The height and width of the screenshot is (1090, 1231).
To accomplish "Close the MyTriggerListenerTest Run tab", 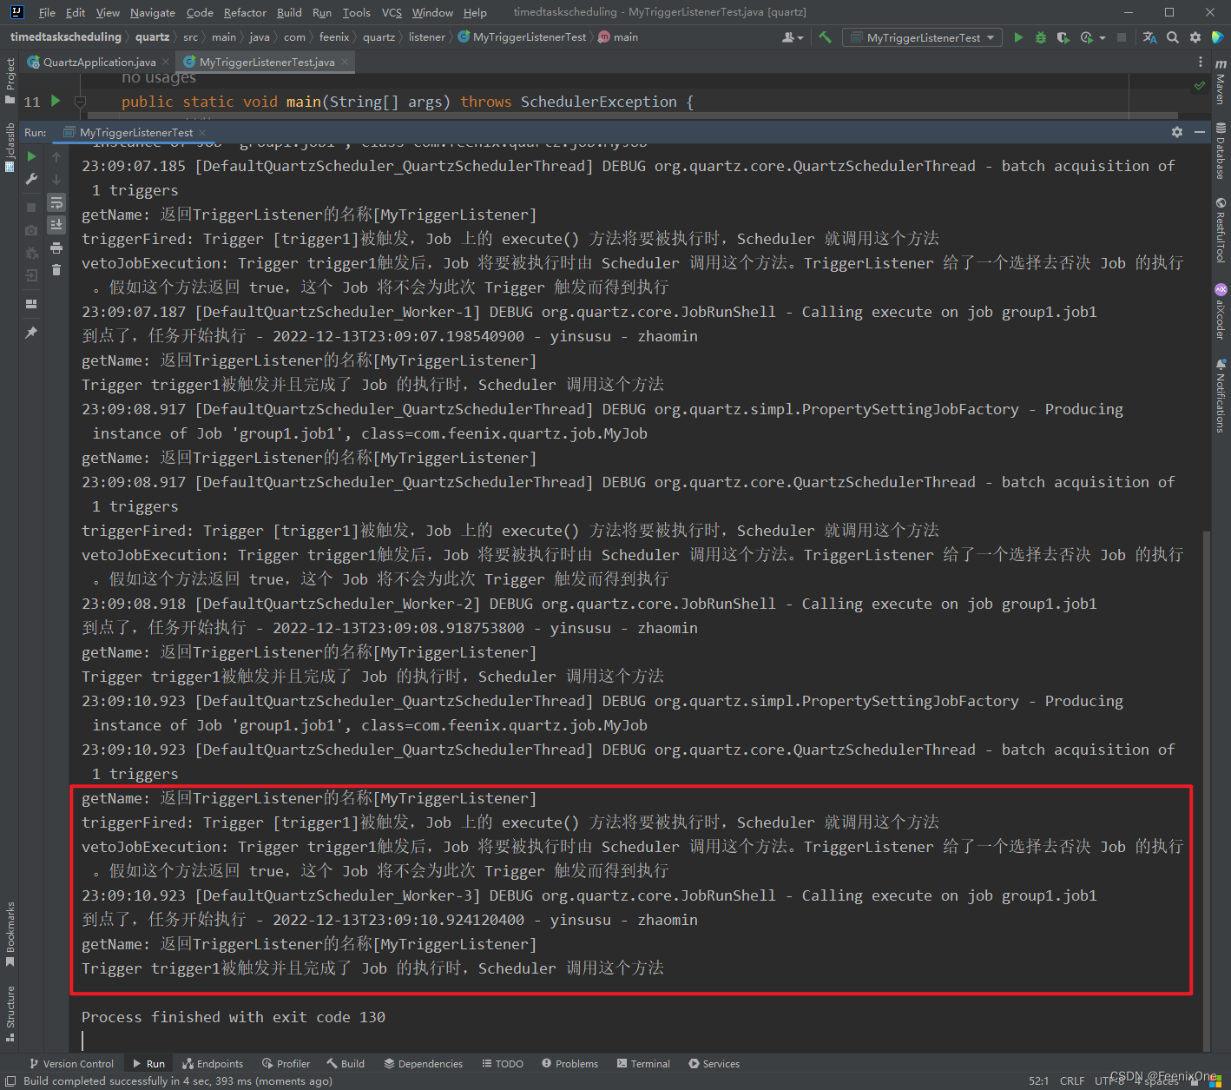I will (202, 132).
